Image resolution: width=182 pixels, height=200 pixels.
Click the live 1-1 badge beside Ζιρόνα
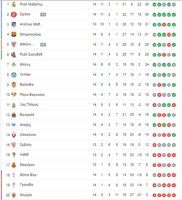coord(43,15)
